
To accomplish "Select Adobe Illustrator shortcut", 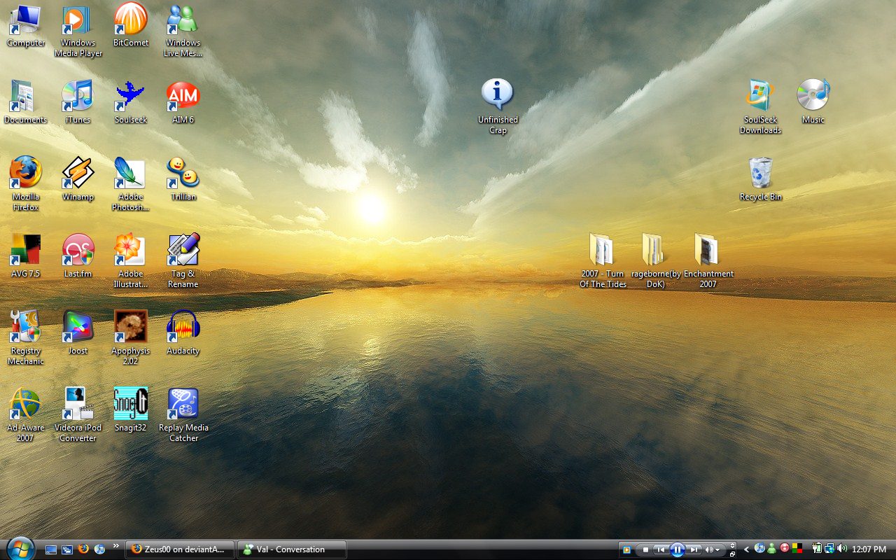I will click(x=131, y=261).
